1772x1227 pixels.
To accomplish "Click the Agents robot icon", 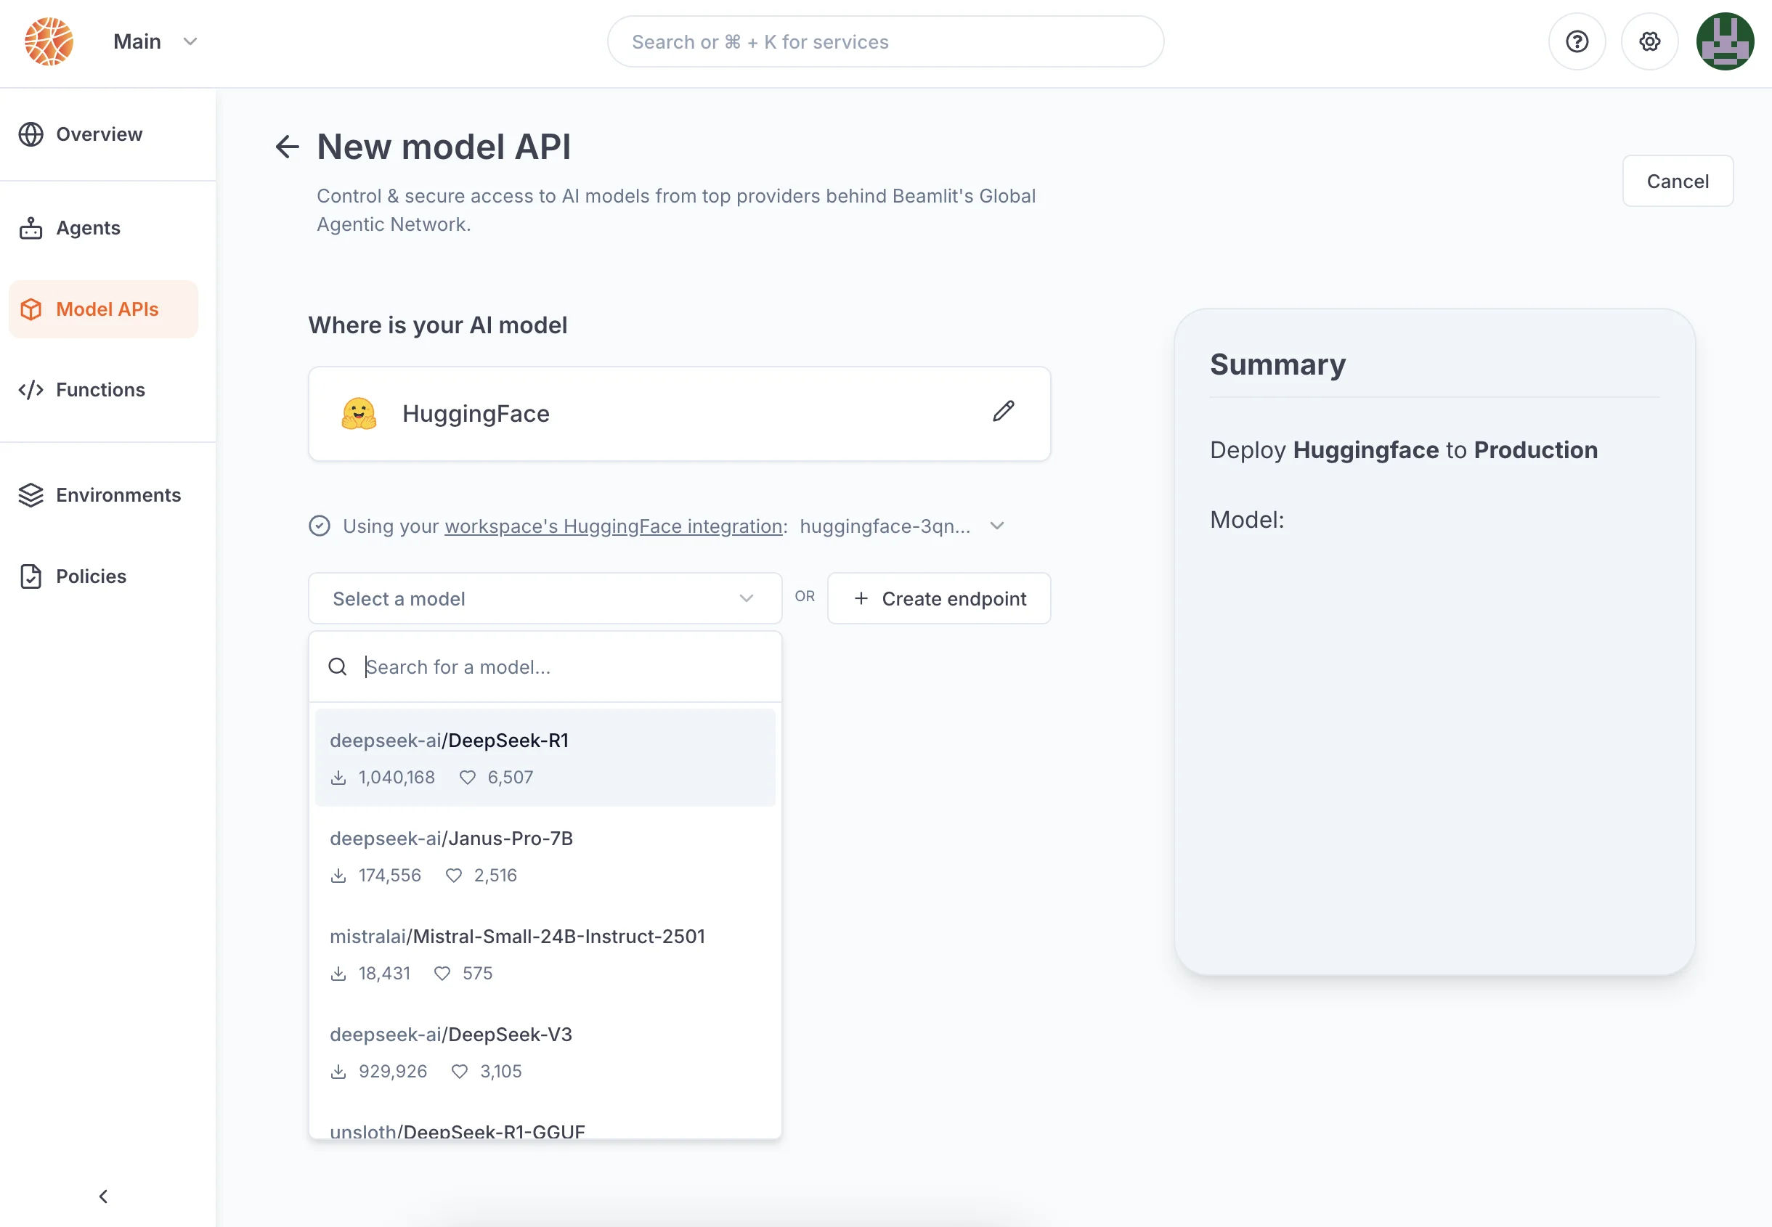I will [31, 227].
